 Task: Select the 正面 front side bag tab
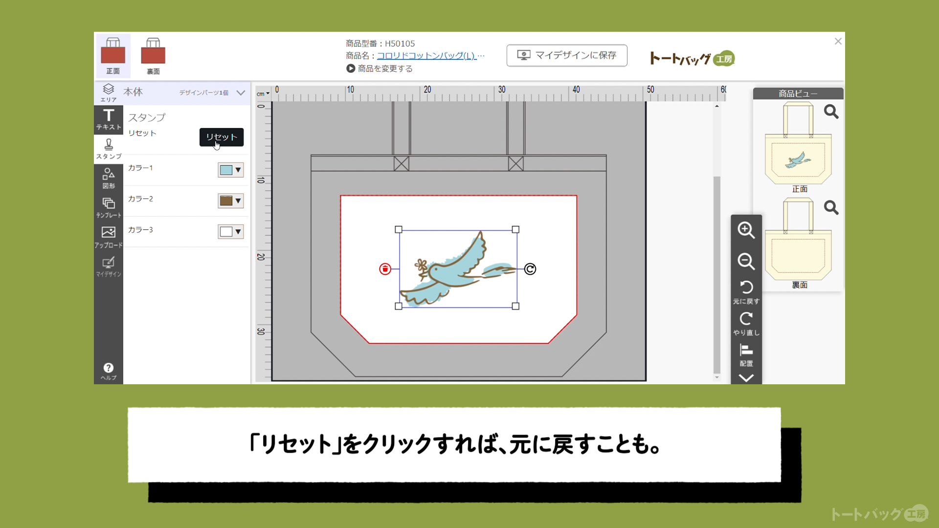(x=113, y=56)
